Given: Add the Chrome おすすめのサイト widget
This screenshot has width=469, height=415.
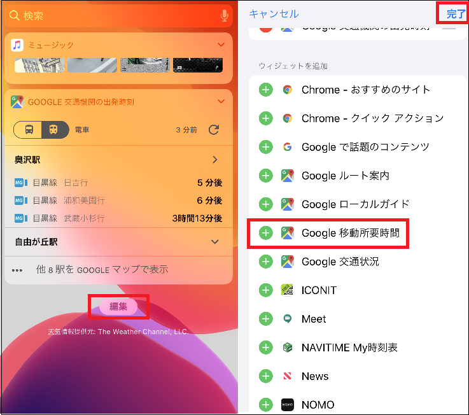Looking at the screenshot, I should click(x=266, y=90).
